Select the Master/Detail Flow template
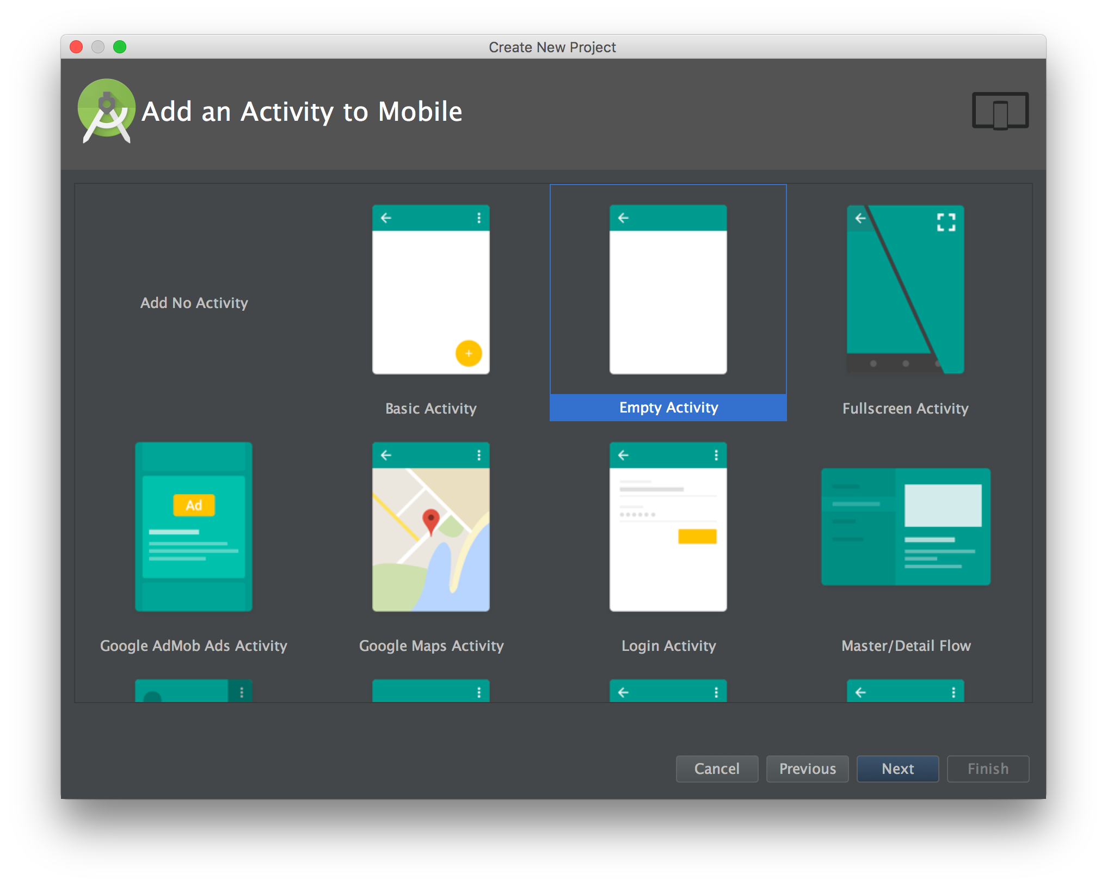1107x886 pixels. [x=905, y=526]
